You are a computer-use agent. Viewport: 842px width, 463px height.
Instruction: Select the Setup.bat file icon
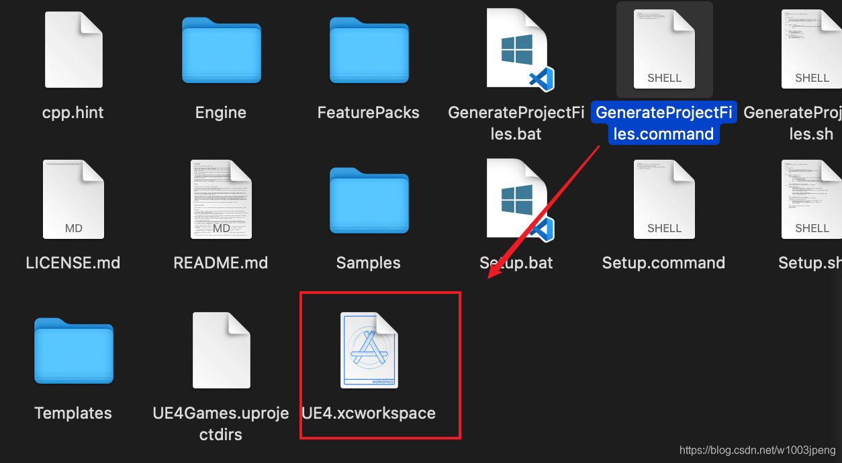[520, 199]
